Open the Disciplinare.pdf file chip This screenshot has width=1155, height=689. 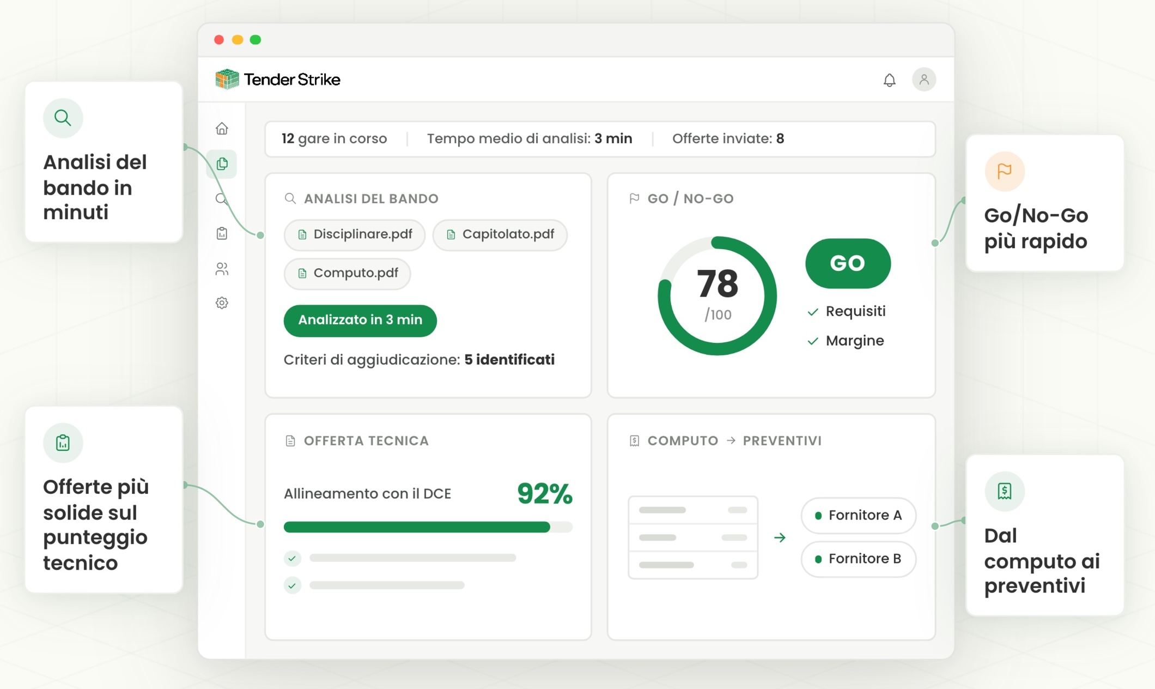355,235
